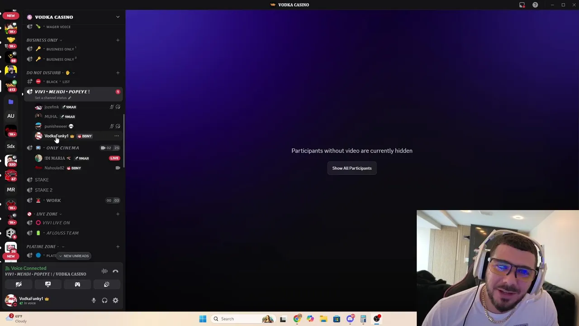Collapse PLATINE ZONE category
This screenshot has width=579, height=326.
click(x=45, y=246)
